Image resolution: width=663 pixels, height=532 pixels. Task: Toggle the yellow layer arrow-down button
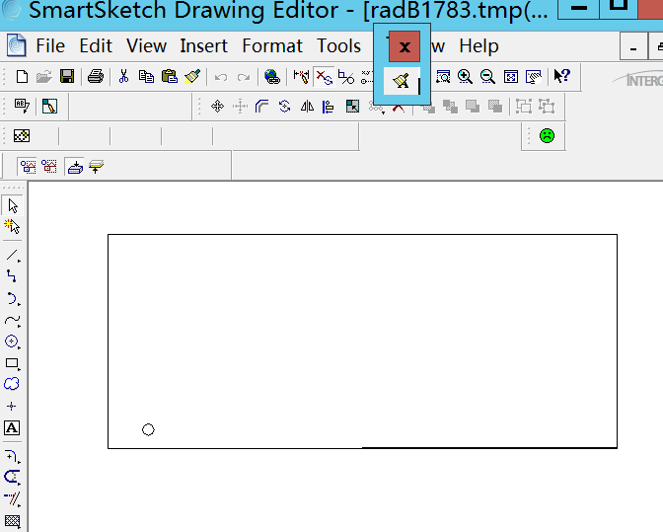(75, 167)
